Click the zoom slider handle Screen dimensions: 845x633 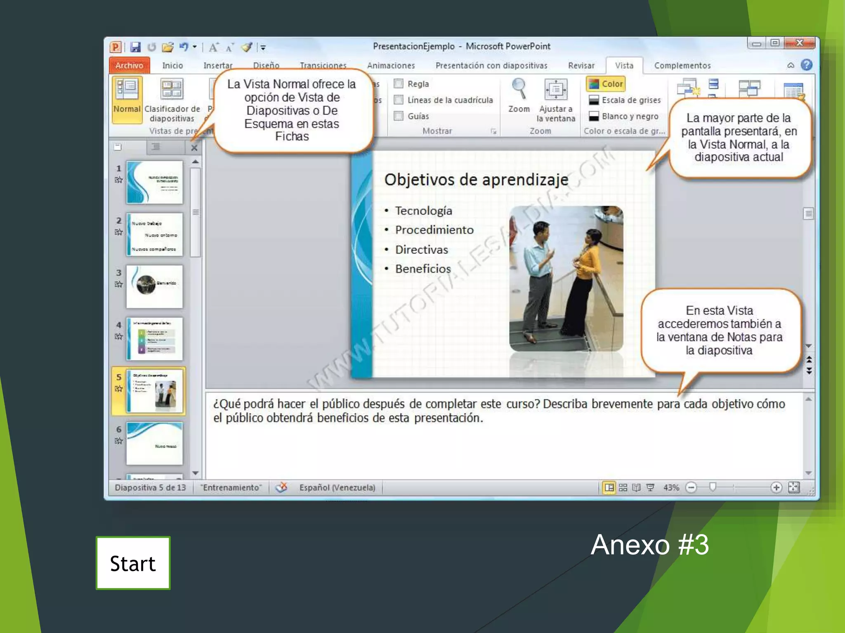coord(713,488)
